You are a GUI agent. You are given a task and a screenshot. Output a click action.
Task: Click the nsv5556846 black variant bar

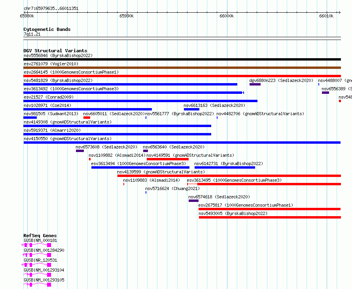click(182, 59)
